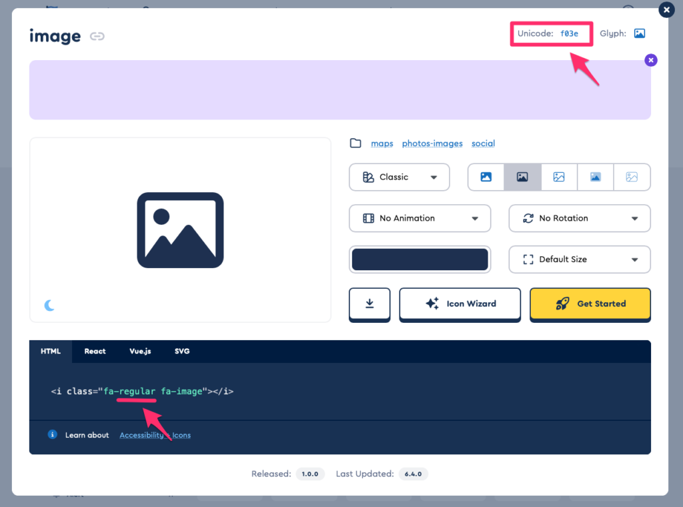Click the yellow Get Started button

(x=590, y=304)
